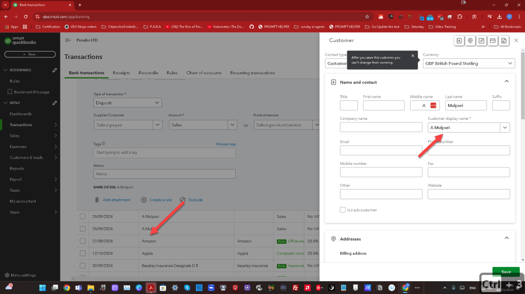525x294 pixels.
Task: Click Add attachment link
Action: (x=116, y=200)
